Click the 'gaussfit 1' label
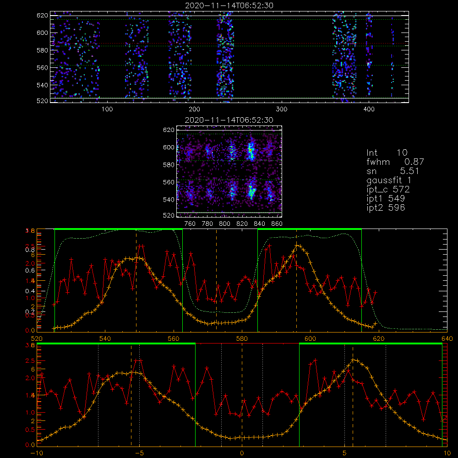458x458 pixels. (x=389, y=180)
